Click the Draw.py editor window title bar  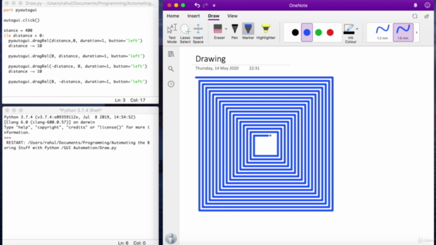click(x=80, y=3)
